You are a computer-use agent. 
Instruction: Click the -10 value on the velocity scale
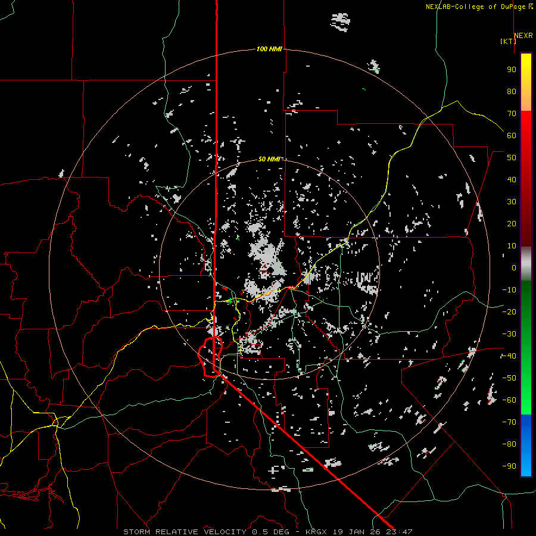click(509, 290)
